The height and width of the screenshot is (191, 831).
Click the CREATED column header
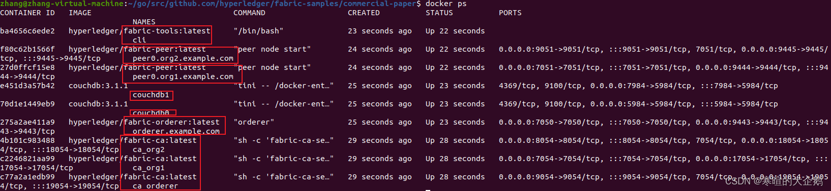pos(364,13)
